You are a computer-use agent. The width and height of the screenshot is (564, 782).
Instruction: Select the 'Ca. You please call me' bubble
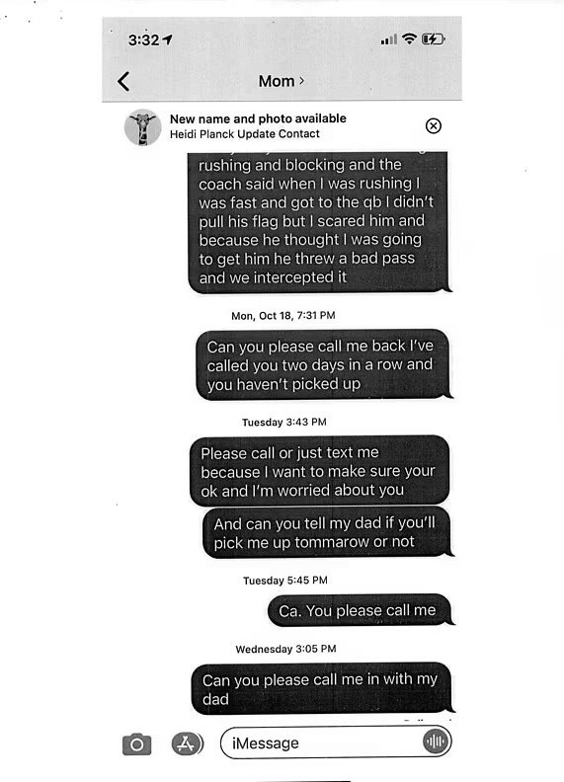coord(361,610)
